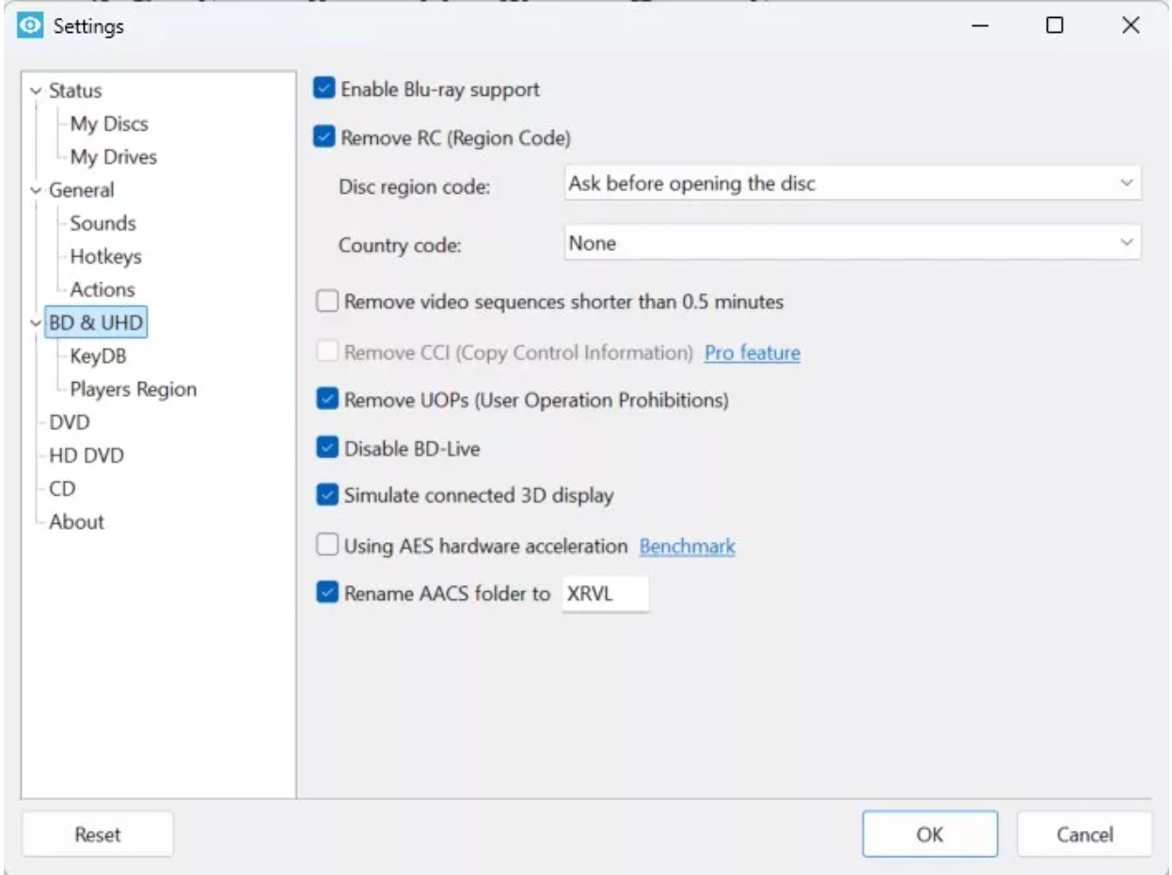Maximize the Settings window

click(x=1054, y=26)
